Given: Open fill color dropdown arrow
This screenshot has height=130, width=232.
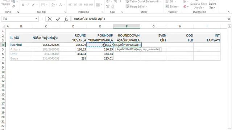Looking at the screenshot, I should 57,5.
